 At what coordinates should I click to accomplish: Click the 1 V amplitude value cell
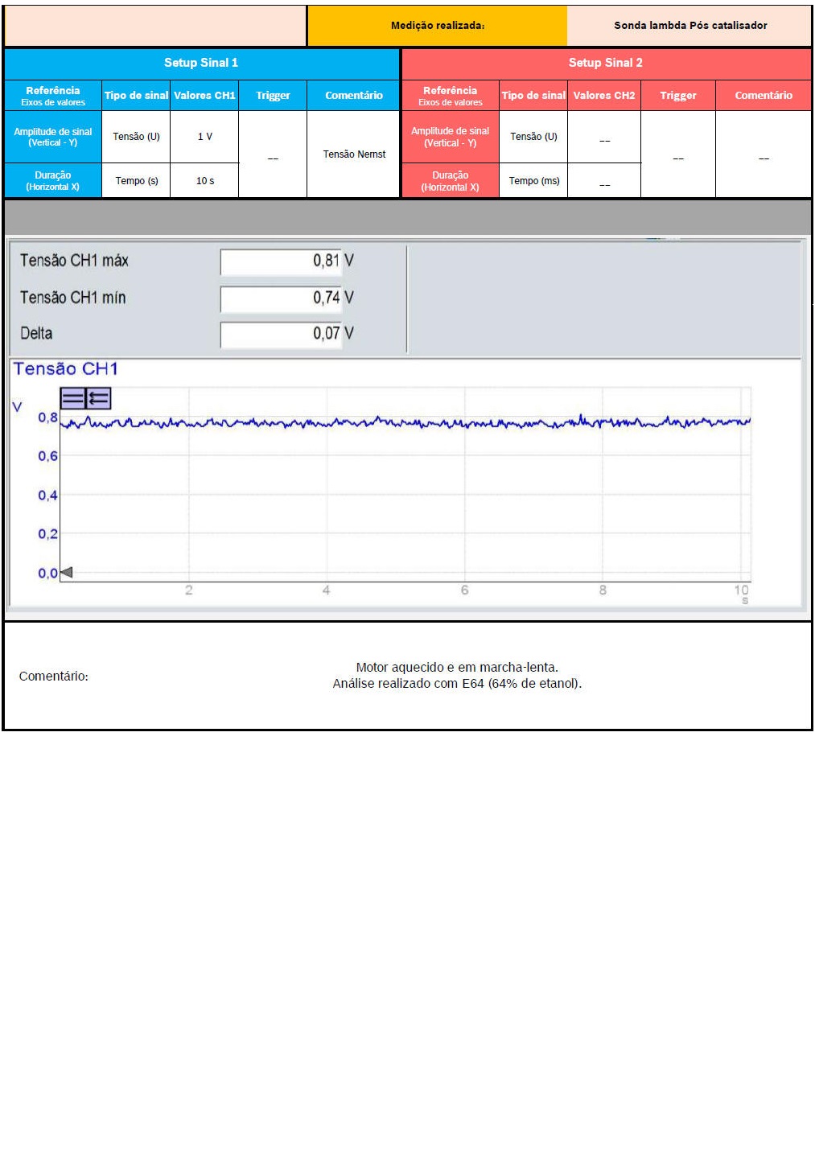point(204,137)
